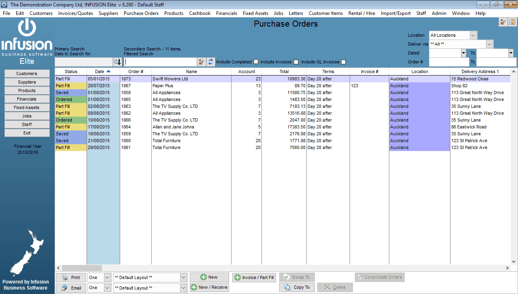Tick the Include Completed checkbox
Screen dimensions: 518x294
pyautogui.click(x=256, y=62)
